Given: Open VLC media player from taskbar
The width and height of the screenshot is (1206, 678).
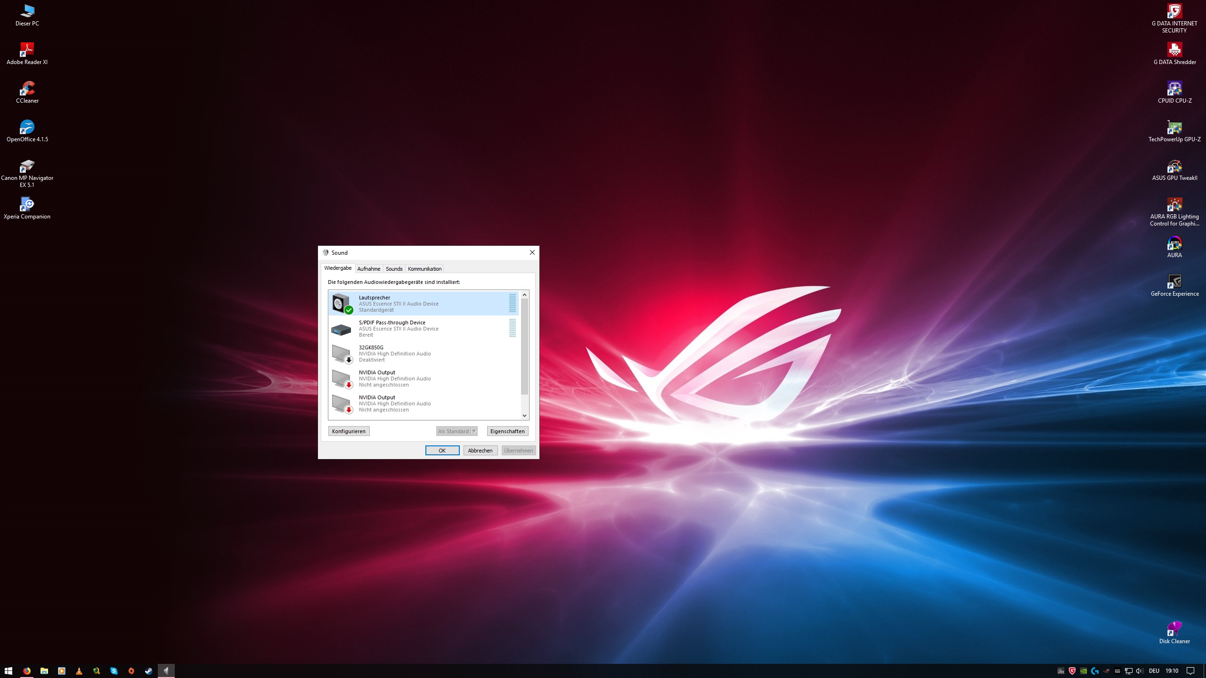Looking at the screenshot, I should tap(79, 671).
